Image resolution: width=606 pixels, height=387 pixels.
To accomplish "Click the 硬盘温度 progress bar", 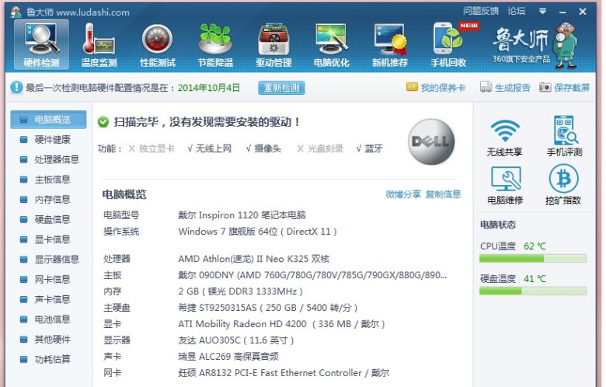I will pos(533,291).
